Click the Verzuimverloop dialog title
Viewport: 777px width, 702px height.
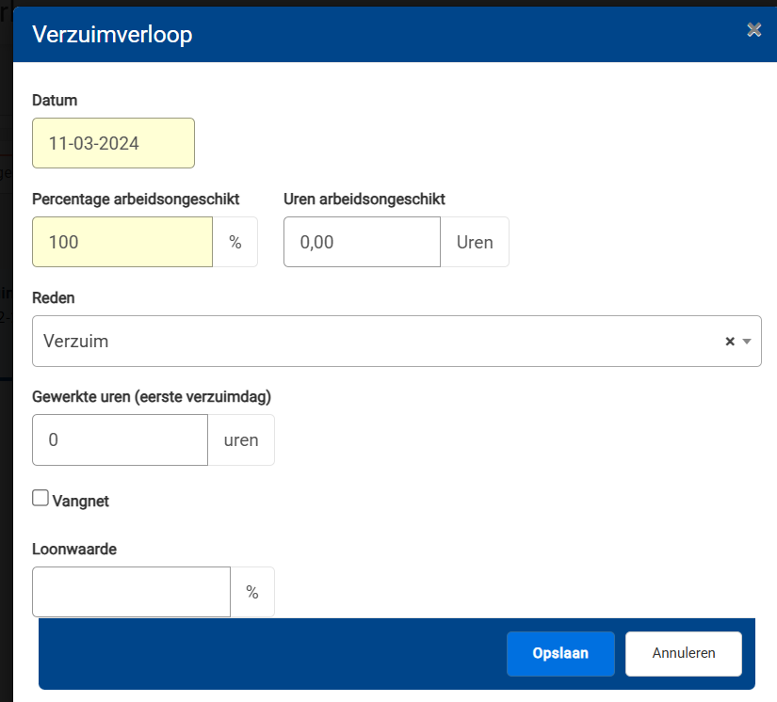(112, 35)
